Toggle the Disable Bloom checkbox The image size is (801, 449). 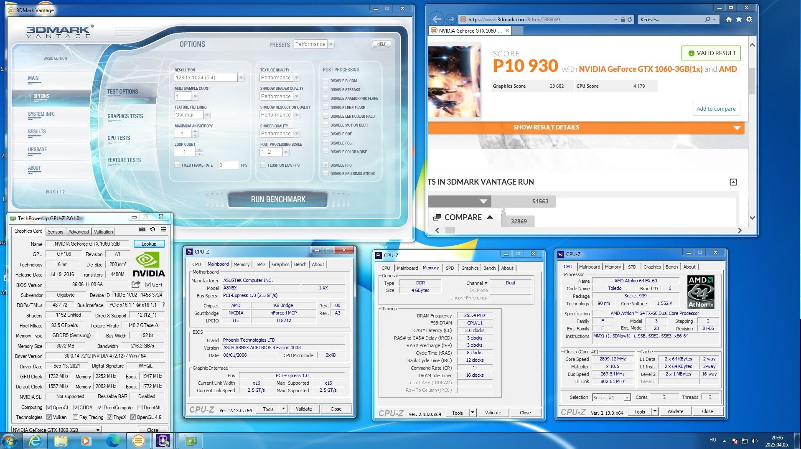[325, 81]
